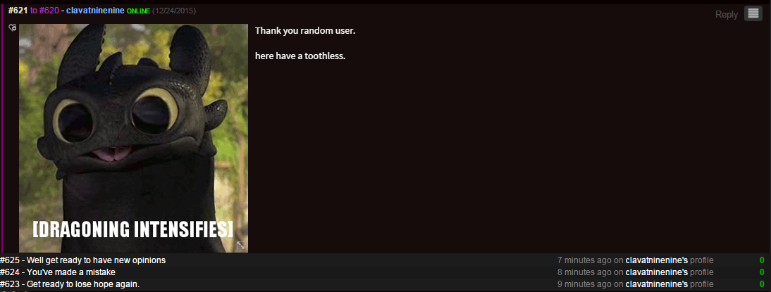Click clavatninenine's link in the #625 row
Viewport: 771px width, 292px height.
[656, 260]
